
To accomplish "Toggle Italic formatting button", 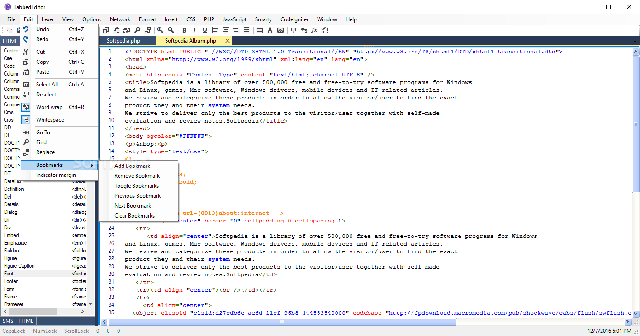I will click(x=194, y=30).
